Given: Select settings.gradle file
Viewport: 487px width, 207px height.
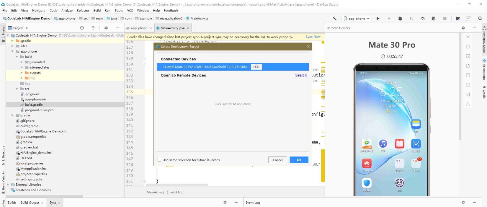Looking at the screenshot, I should [31, 179].
